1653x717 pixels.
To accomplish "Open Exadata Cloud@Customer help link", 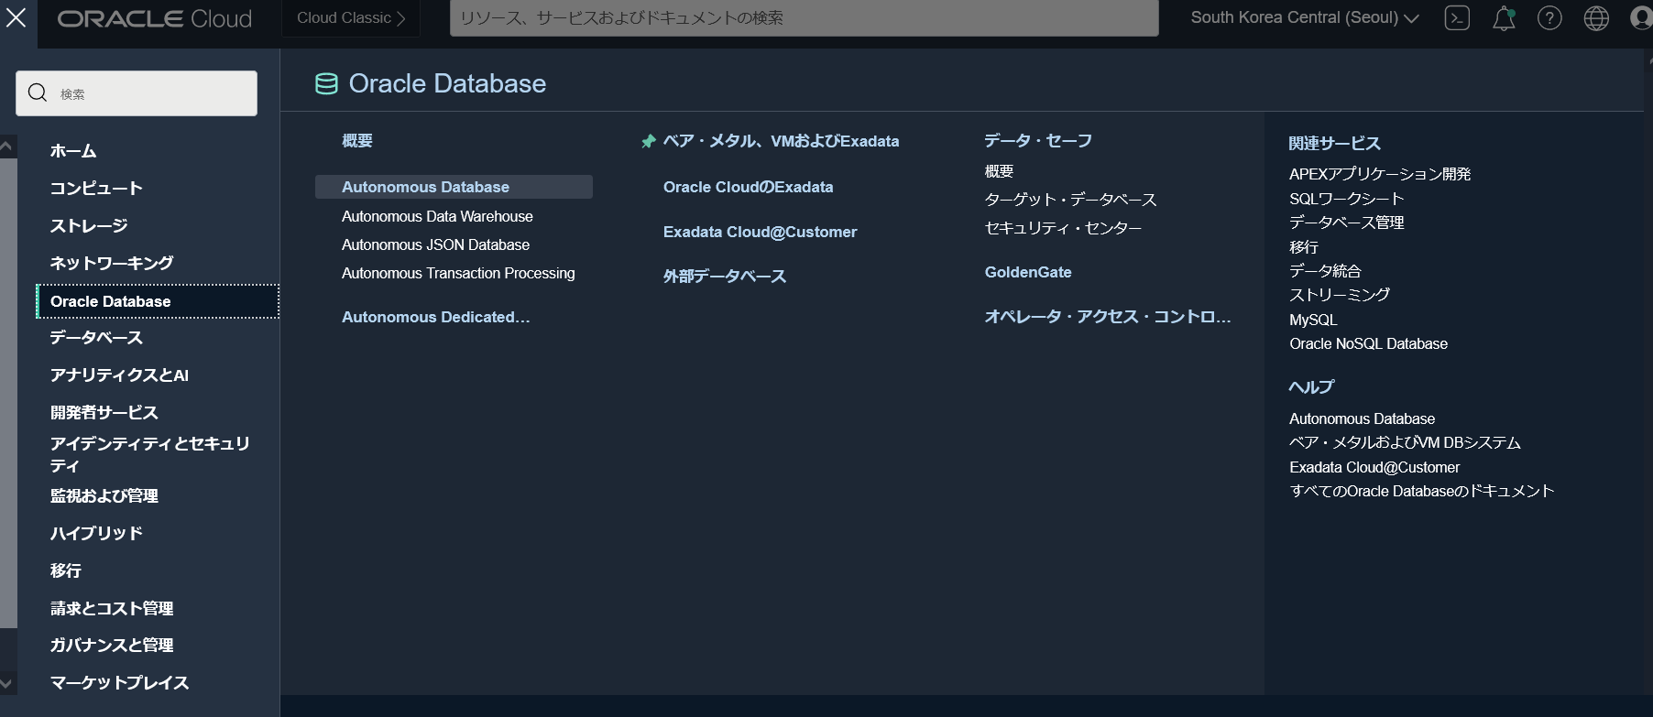I will [x=1374, y=468].
